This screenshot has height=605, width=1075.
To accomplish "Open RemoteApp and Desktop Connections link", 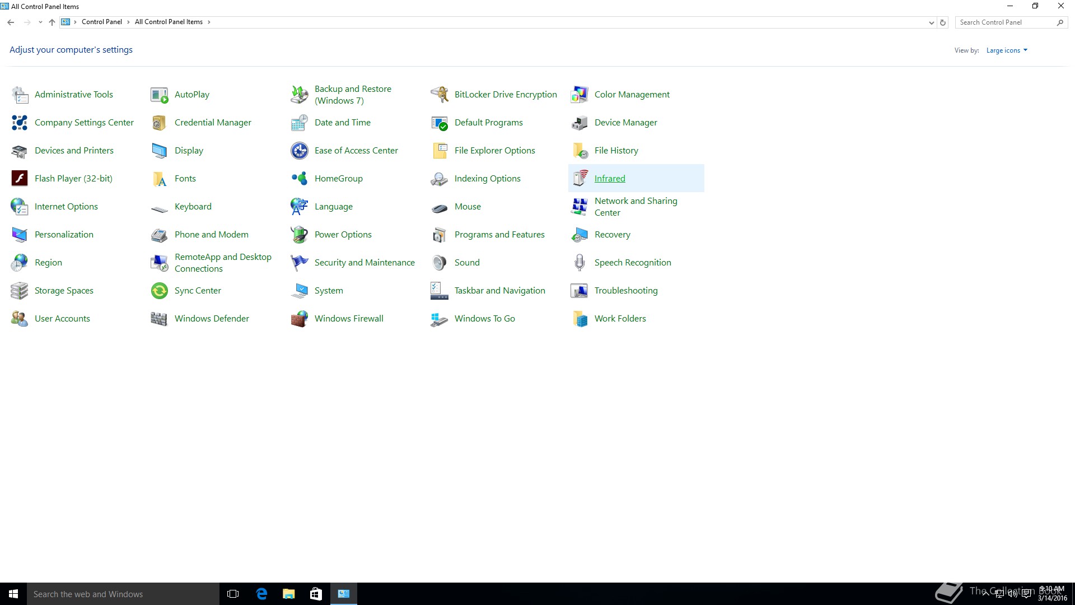I will point(223,263).
